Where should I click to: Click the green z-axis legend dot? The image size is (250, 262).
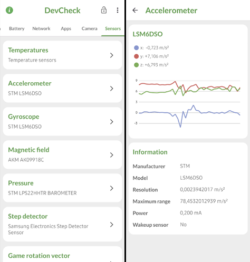click(136, 65)
